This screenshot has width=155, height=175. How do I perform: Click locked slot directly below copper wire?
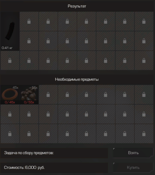[10, 114]
